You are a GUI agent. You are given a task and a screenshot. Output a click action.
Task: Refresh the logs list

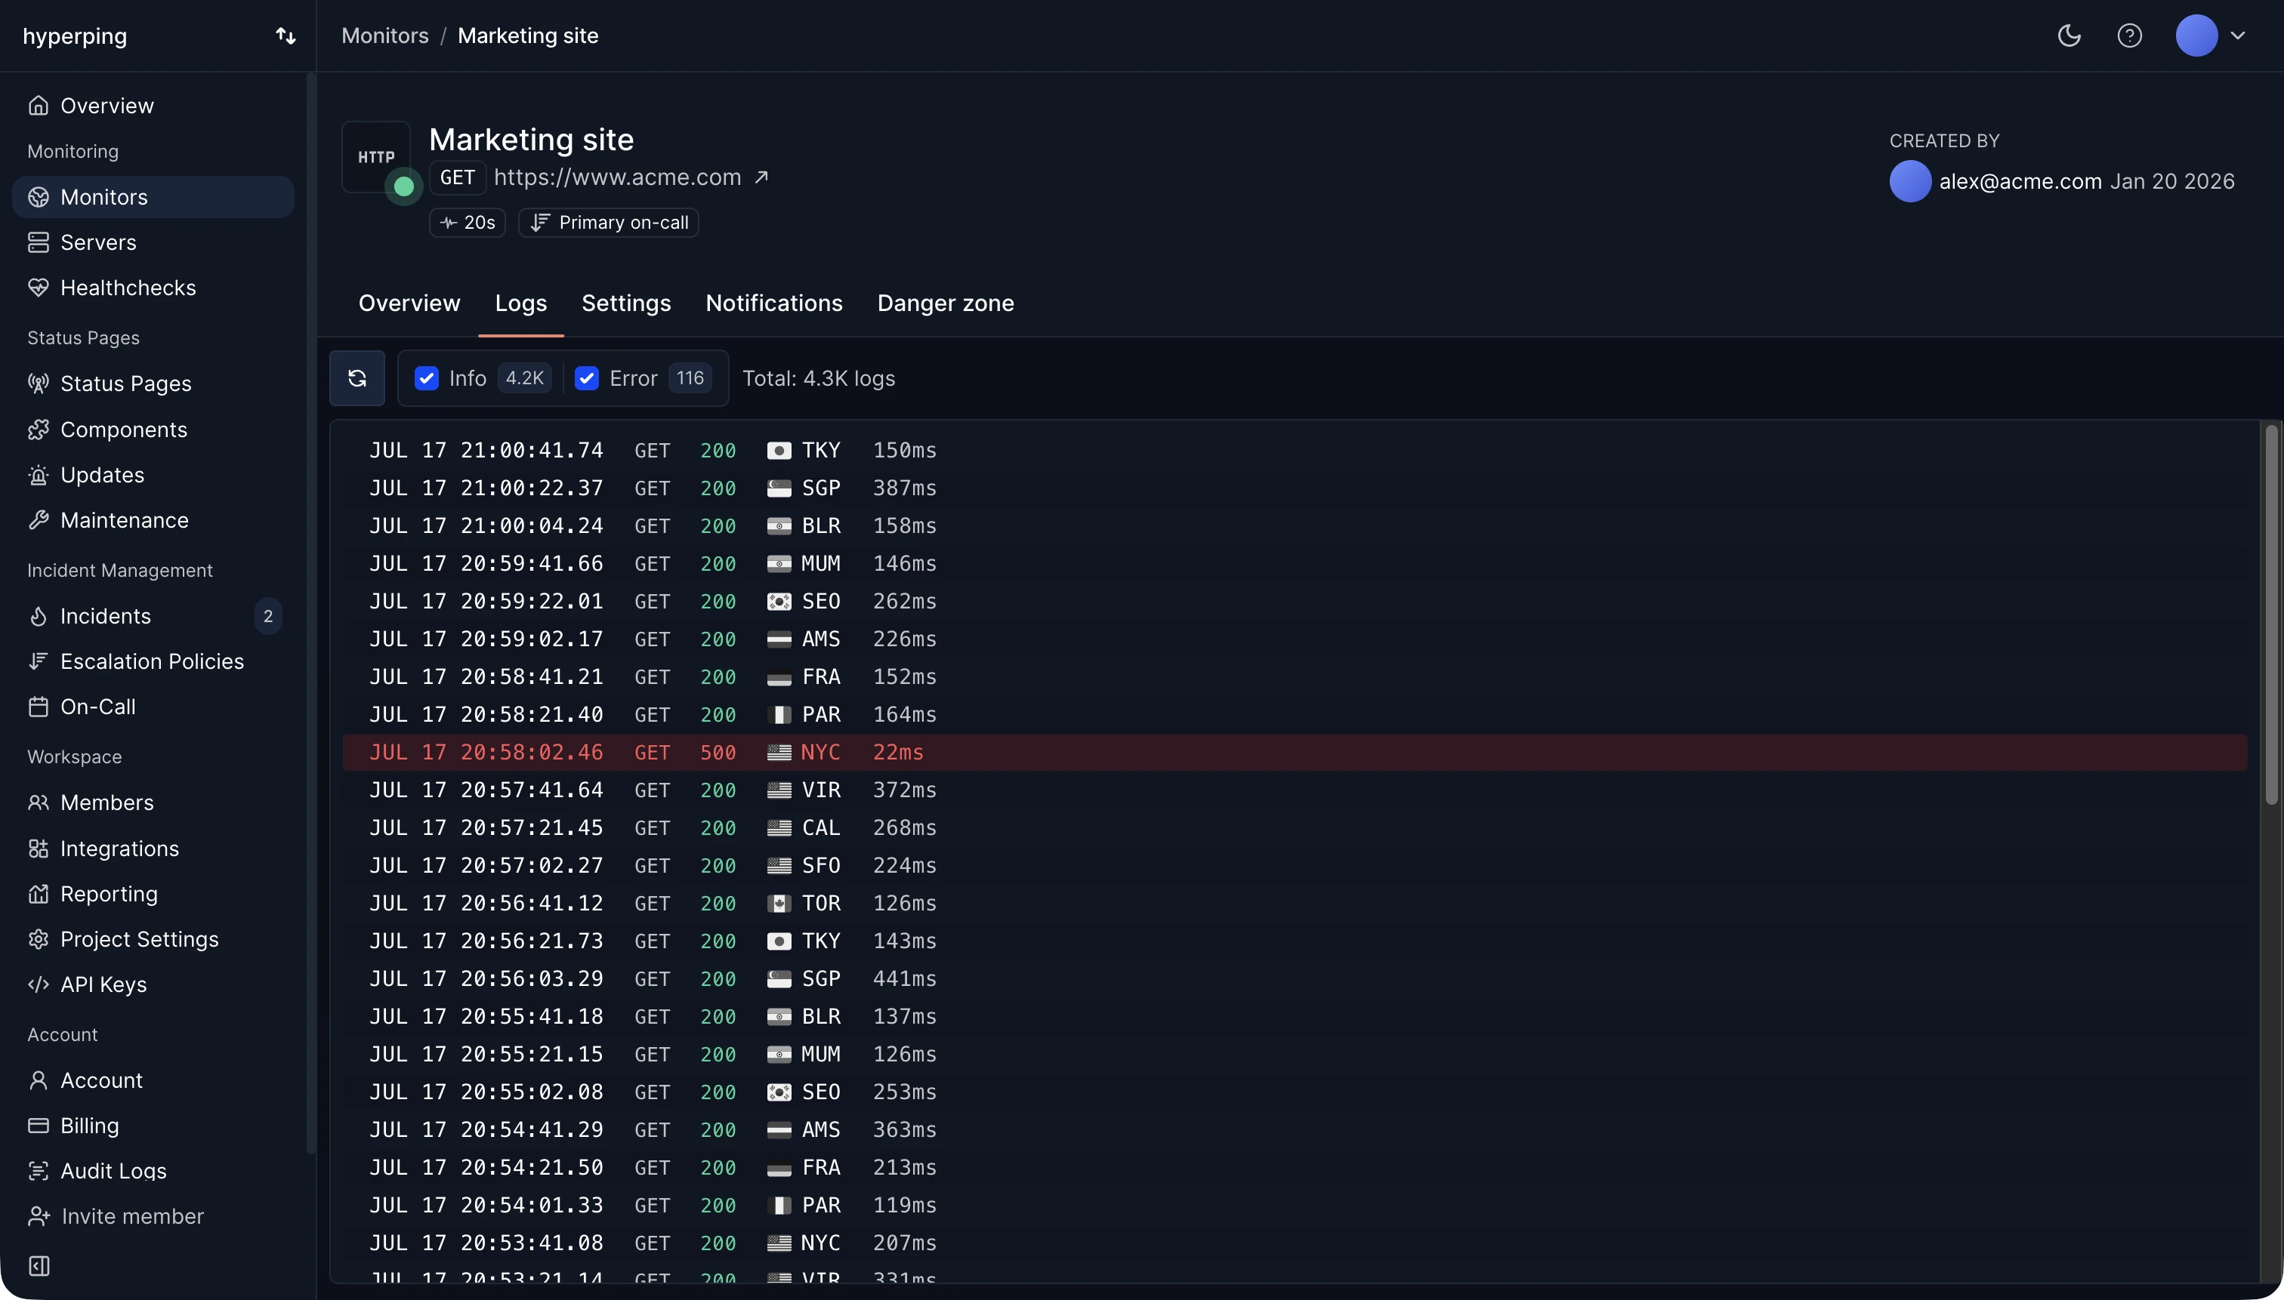(x=357, y=378)
